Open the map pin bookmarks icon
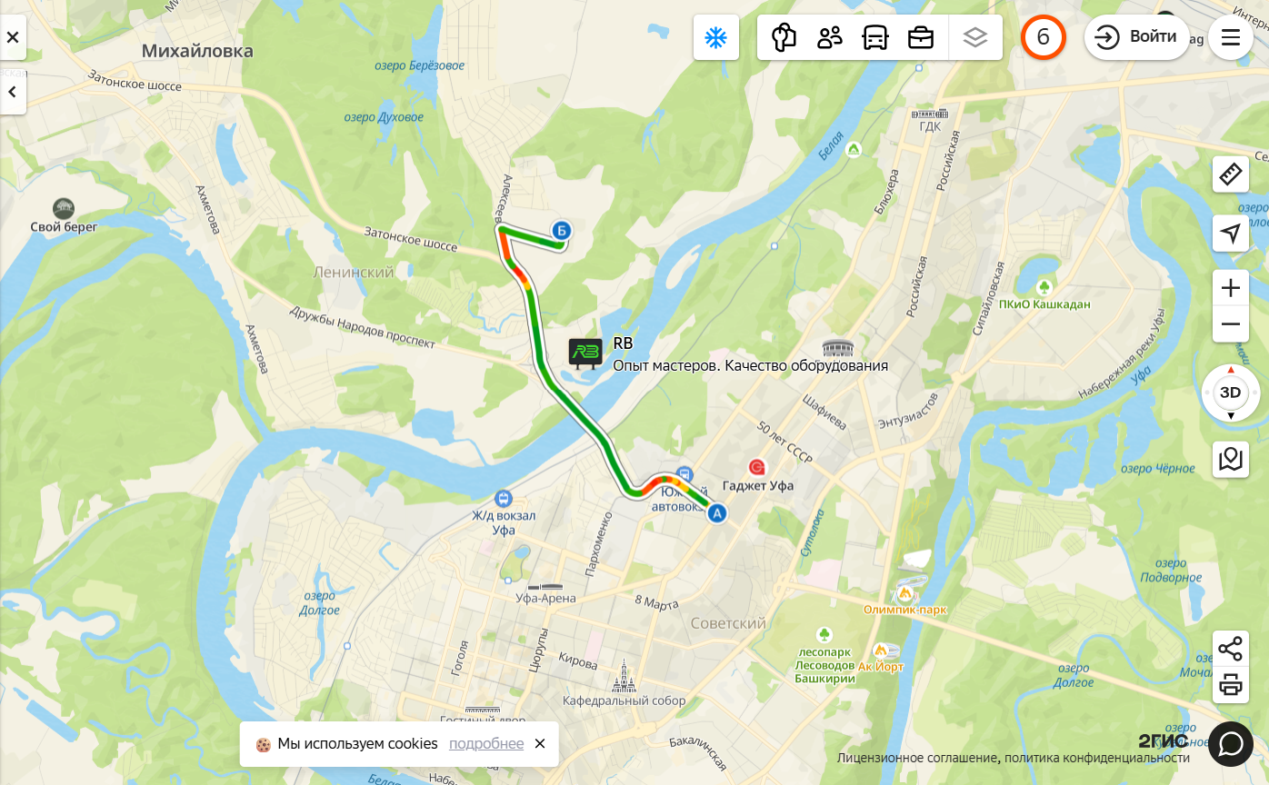This screenshot has height=785, width=1269. [1231, 460]
